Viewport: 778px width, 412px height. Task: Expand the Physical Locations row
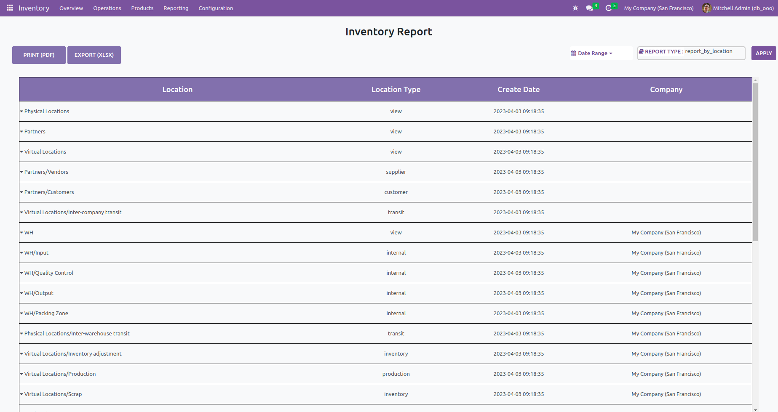tap(21, 112)
